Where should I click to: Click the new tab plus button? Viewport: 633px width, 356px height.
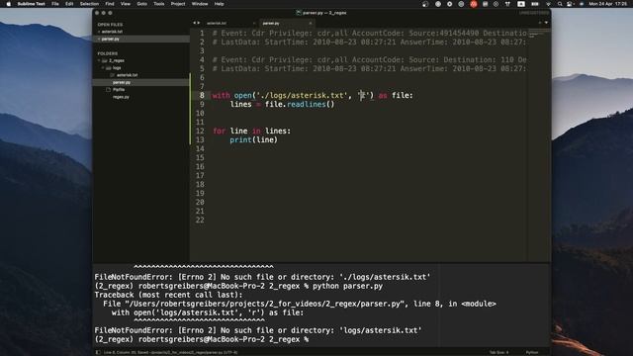coord(540,23)
